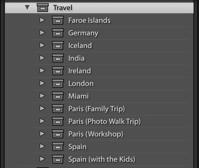Select Paris (Photo Walk Trip) collection set
This screenshot has width=199, height=168.
point(104,121)
